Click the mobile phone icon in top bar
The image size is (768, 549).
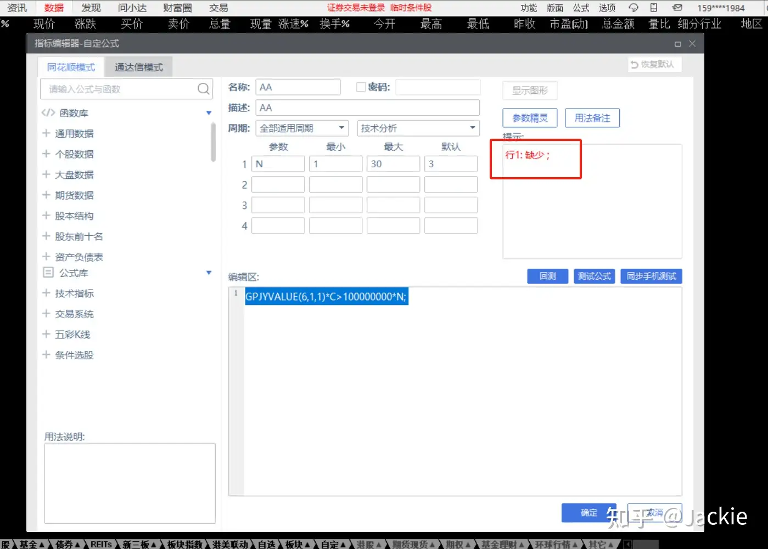tap(653, 8)
